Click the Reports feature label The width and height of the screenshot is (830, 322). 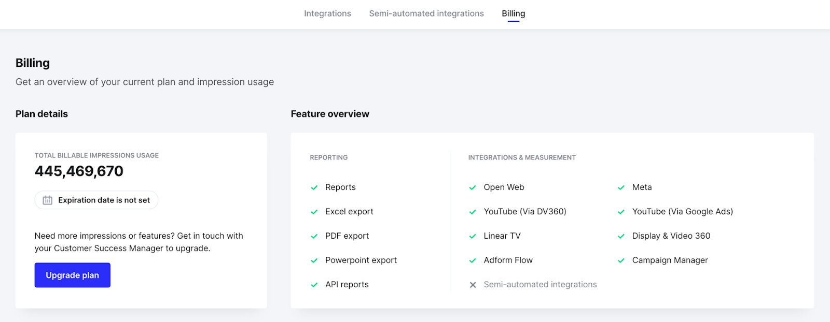(340, 187)
